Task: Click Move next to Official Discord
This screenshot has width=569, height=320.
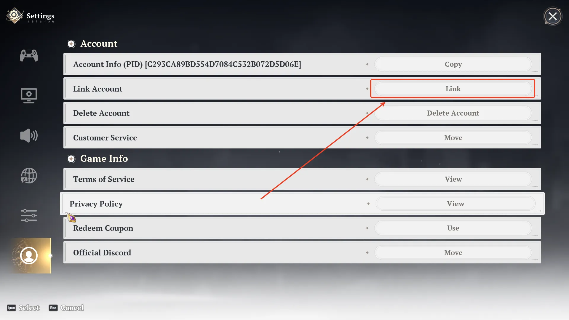Action: tap(453, 253)
